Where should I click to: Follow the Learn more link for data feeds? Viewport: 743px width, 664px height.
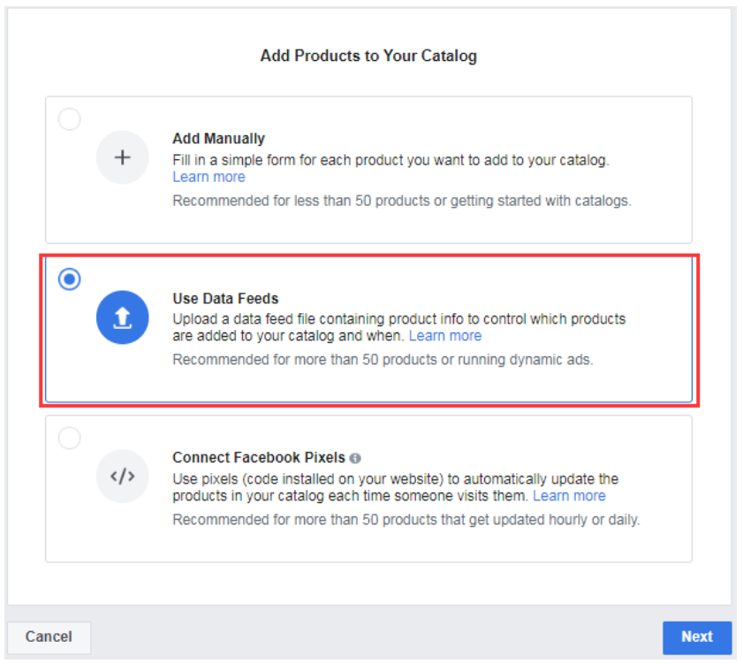click(x=445, y=336)
